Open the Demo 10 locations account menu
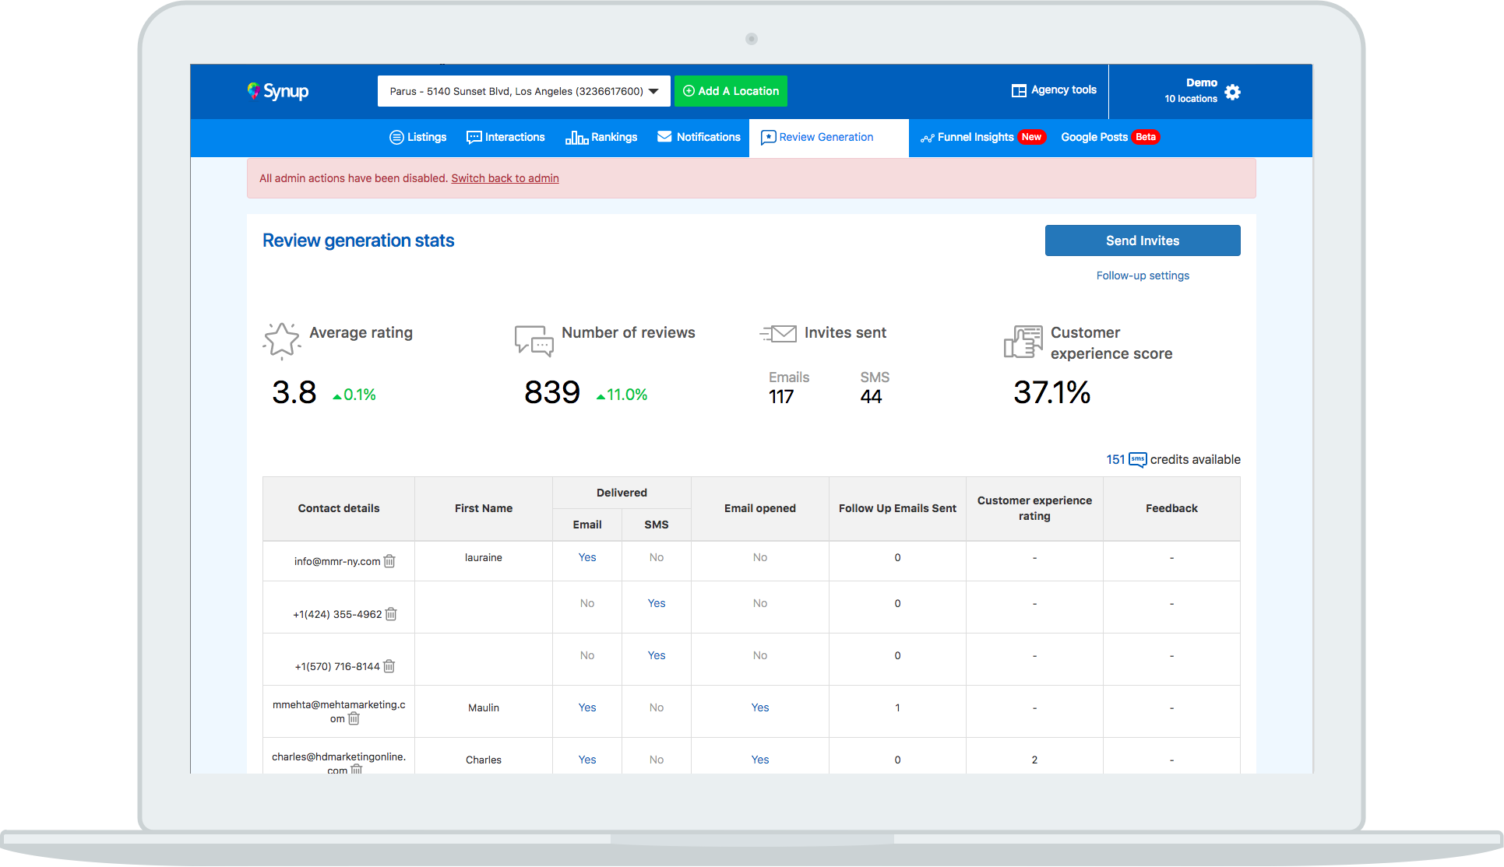 click(x=1190, y=90)
